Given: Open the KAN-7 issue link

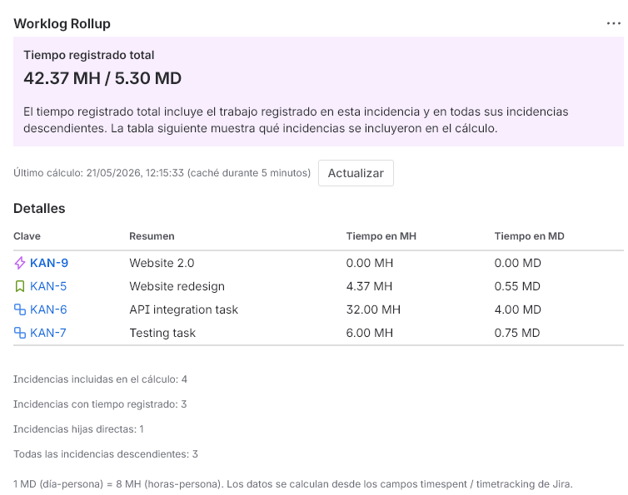Looking at the screenshot, I should tap(48, 333).
